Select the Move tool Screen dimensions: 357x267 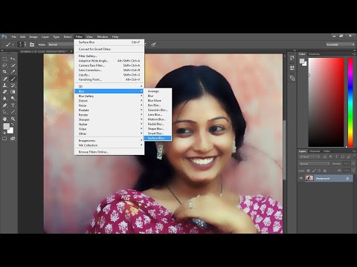click(13, 59)
